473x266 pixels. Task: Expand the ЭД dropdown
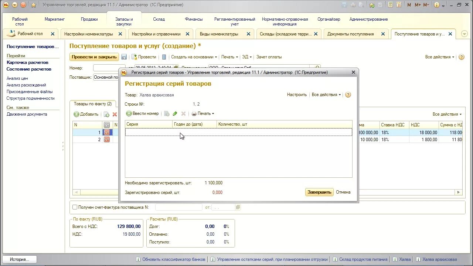pos(246,57)
